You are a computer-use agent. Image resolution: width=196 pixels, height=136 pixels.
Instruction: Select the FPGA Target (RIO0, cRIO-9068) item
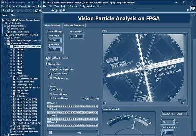pyautogui.click(x=27, y=47)
